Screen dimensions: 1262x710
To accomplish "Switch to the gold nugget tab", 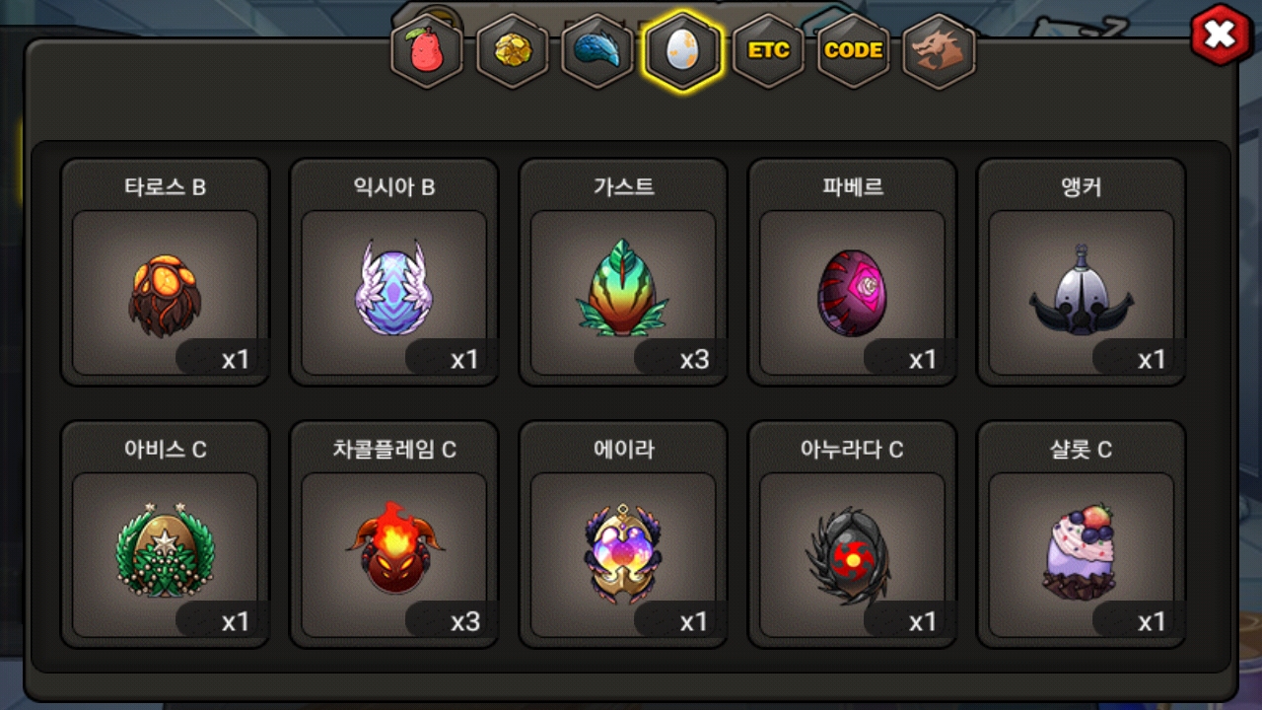I will pos(513,51).
